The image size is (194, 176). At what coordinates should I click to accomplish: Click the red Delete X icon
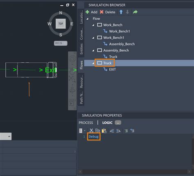[102, 12]
